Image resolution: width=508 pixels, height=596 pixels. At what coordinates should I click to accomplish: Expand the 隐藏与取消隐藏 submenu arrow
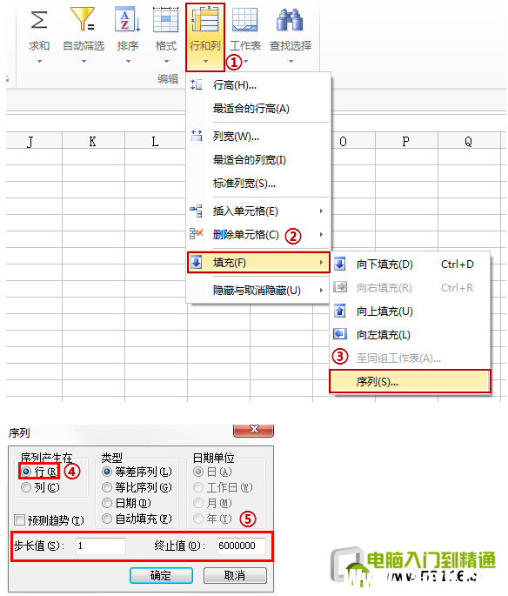click(x=321, y=291)
